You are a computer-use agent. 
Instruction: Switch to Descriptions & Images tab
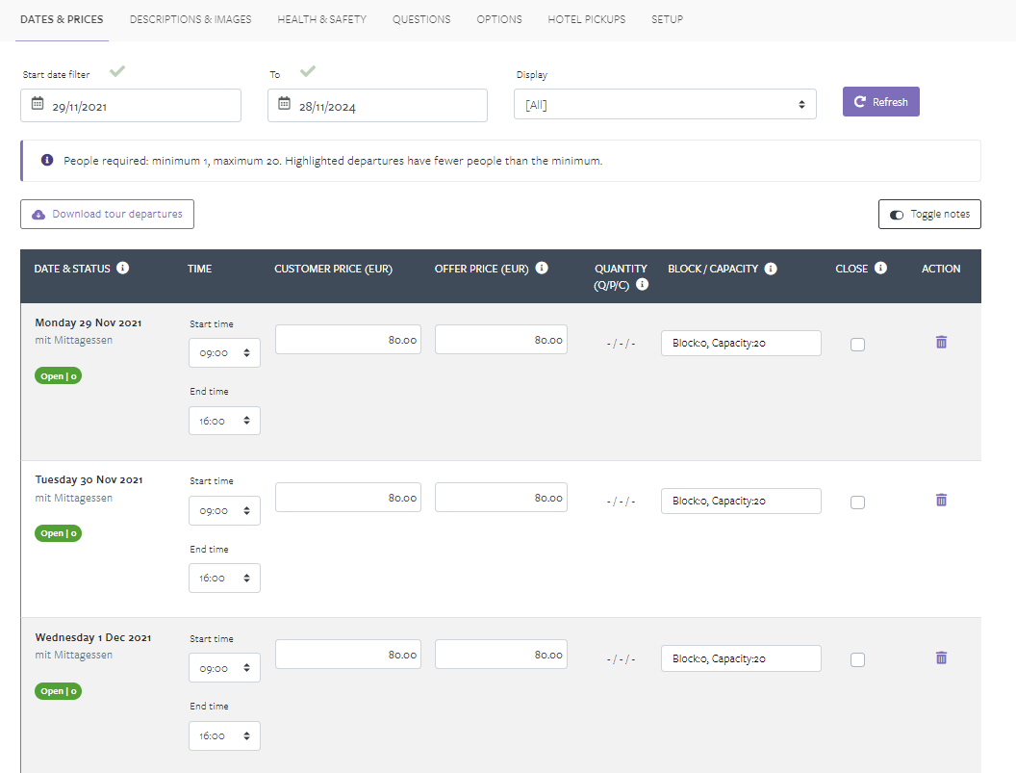(190, 19)
